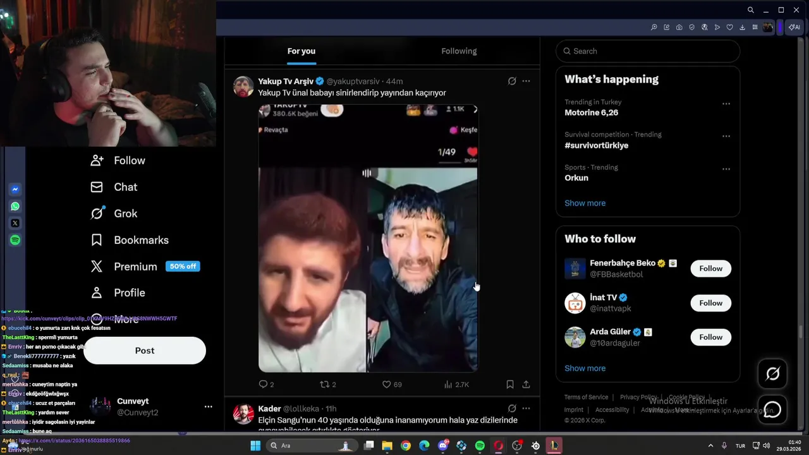Open Profile in the left navigation
The width and height of the screenshot is (809, 455).
pyautogui.click(x=118, y=293)
